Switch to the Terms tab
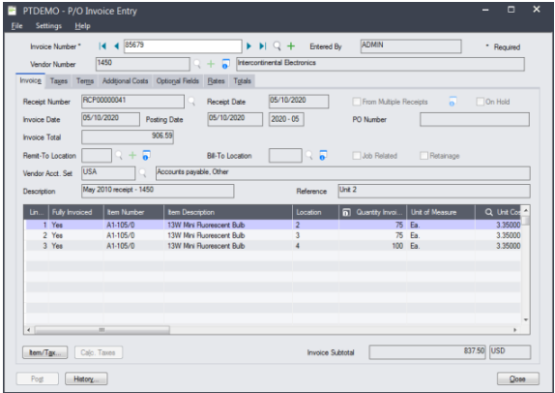This screenshot has width=555, height=393. (x=85, y=80)
